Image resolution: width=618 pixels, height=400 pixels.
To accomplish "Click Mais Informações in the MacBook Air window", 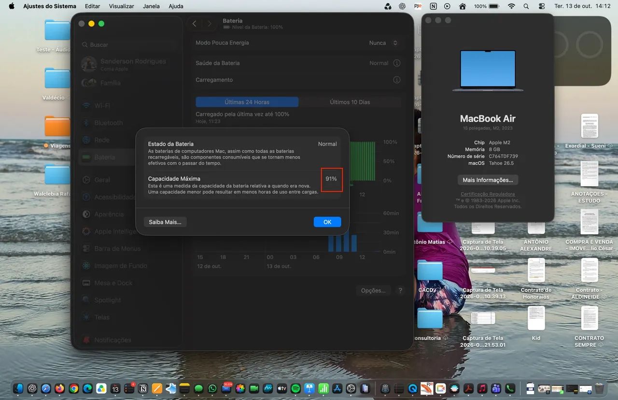I will click(x=488, y=180).
